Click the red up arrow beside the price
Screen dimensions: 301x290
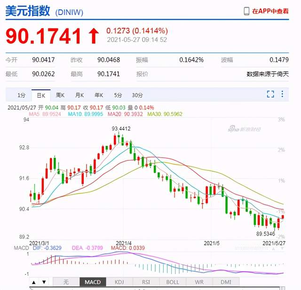pos(94,36)
